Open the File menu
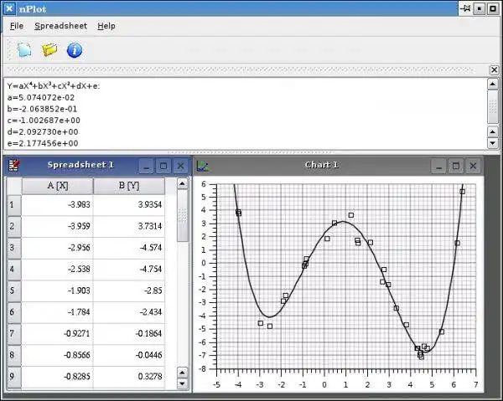The width and height of the screenshot is (503, 401). (17, 26)
